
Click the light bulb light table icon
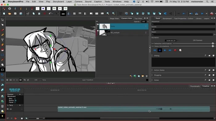pyautogui.click(x=2, y=116)
